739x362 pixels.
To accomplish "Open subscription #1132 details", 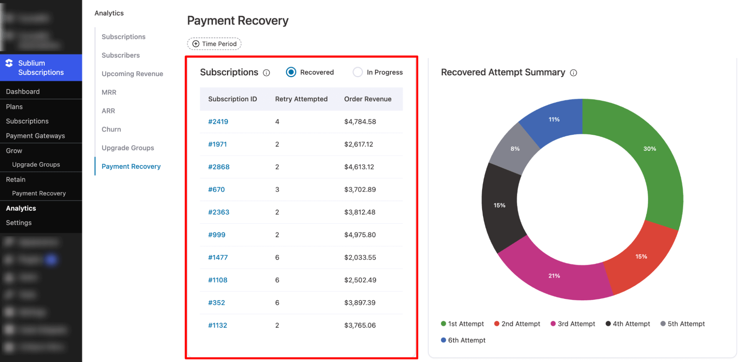I will 217,325.
